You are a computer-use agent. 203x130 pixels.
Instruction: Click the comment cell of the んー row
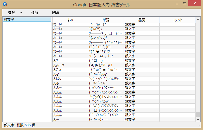[x=177, y=119]
